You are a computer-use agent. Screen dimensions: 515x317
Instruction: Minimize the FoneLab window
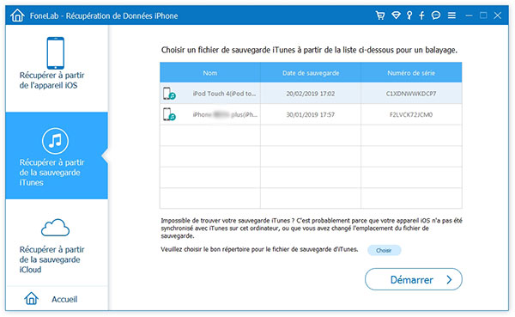(x=469, y=15)
